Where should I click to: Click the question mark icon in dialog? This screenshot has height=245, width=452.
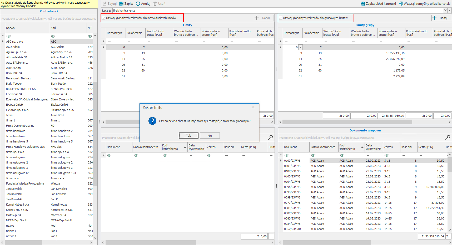tap(152, 121)
